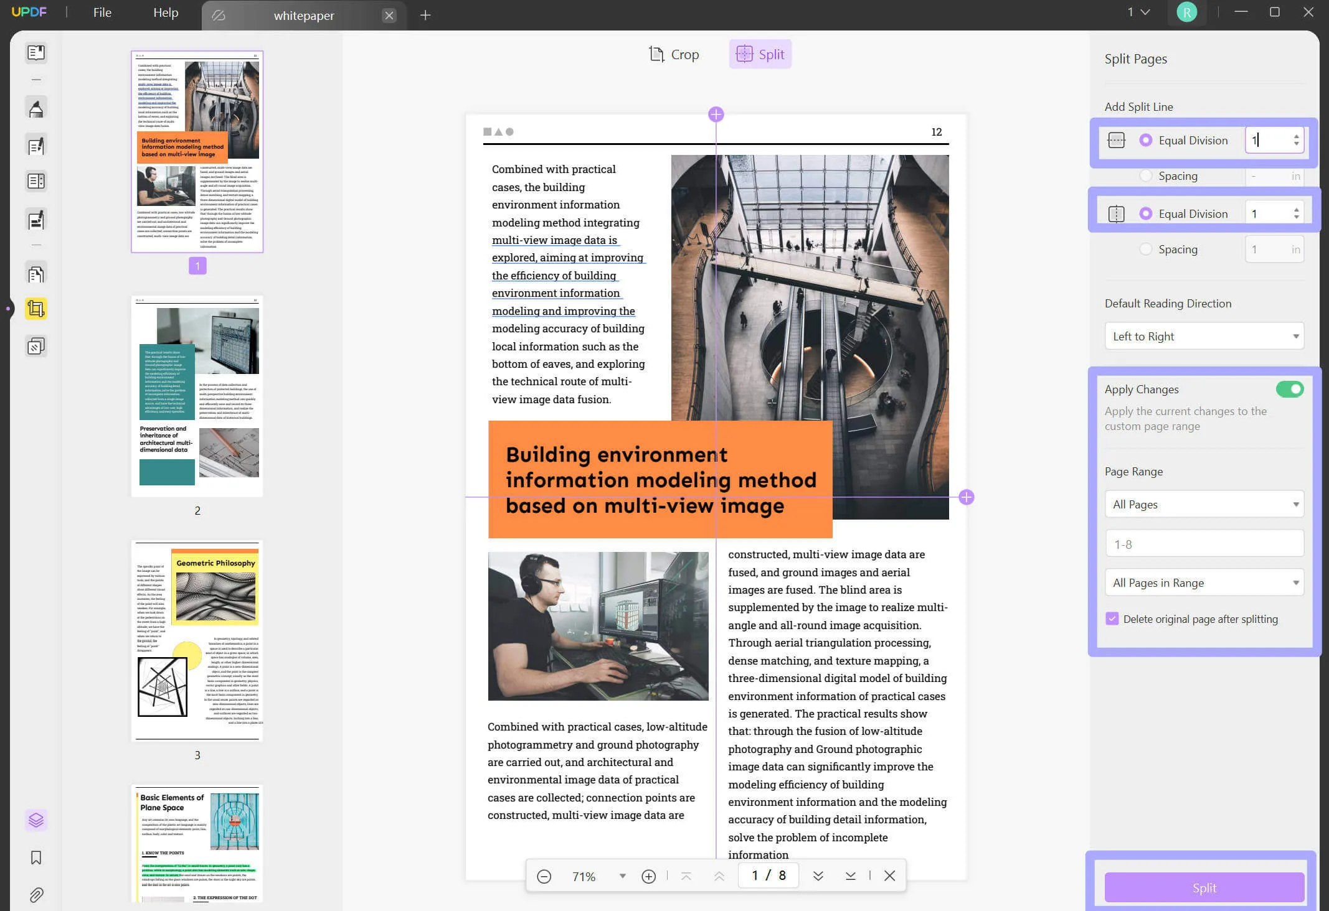Click the page range input field 1-8
Image resolution: width=1329 pixels, height=911 pixels.
(x=1203, y=543)
